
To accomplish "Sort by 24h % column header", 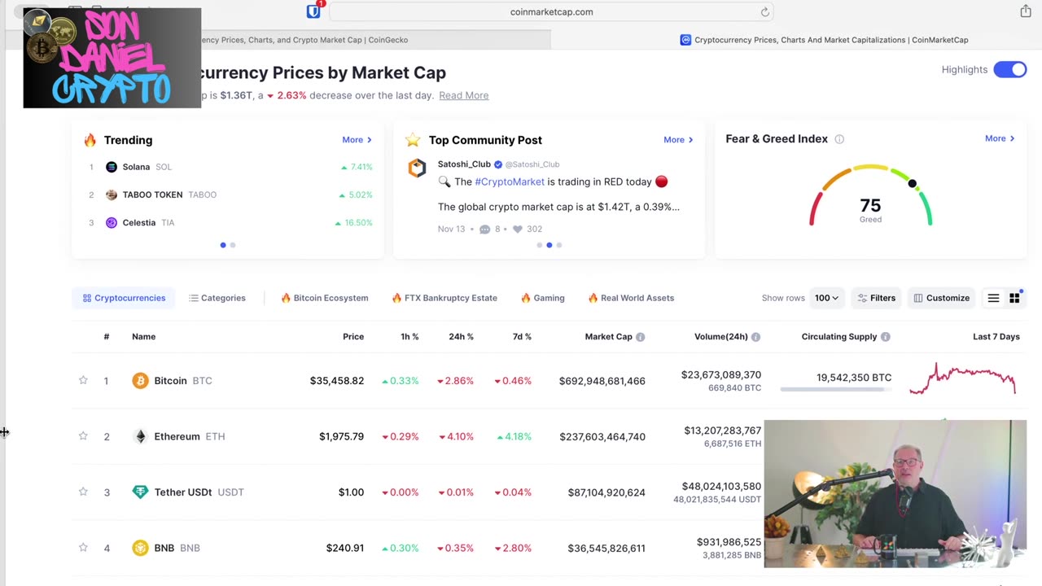I will tap(461, 337).
